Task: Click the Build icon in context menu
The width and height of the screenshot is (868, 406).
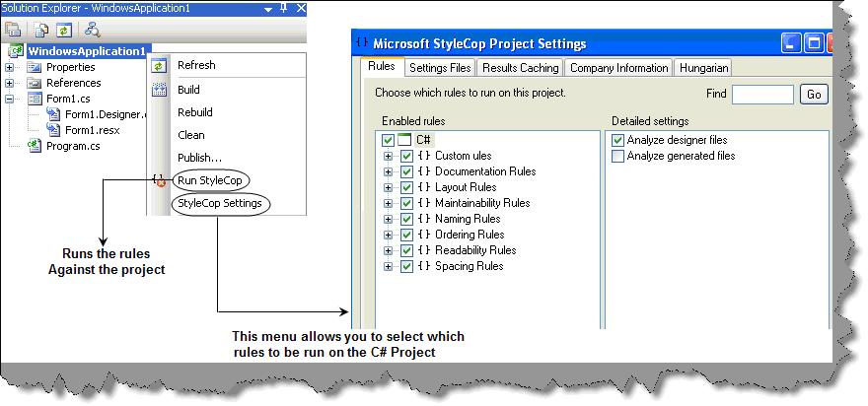Action: coord(159,90)
